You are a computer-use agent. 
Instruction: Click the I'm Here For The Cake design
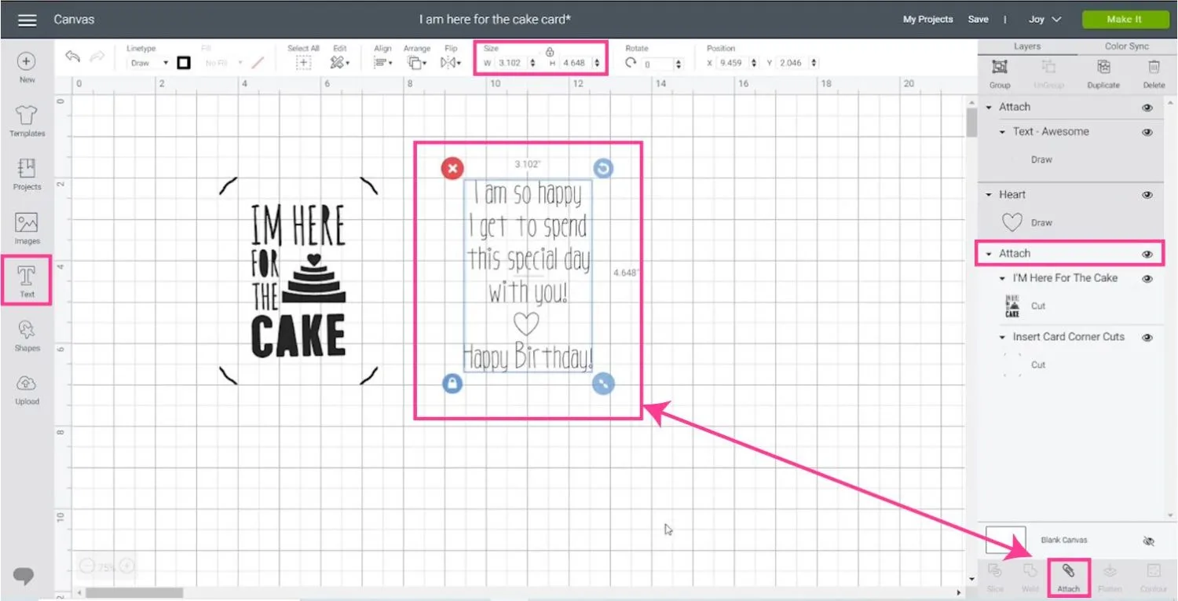[x=298, y=281]
